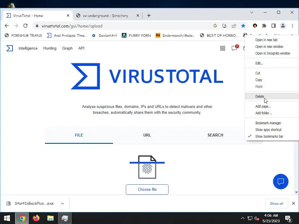The height and width of the screenshot is (224, 299).
Task: Toggle the browser side panel icon
Action: [x=273, y=26]
